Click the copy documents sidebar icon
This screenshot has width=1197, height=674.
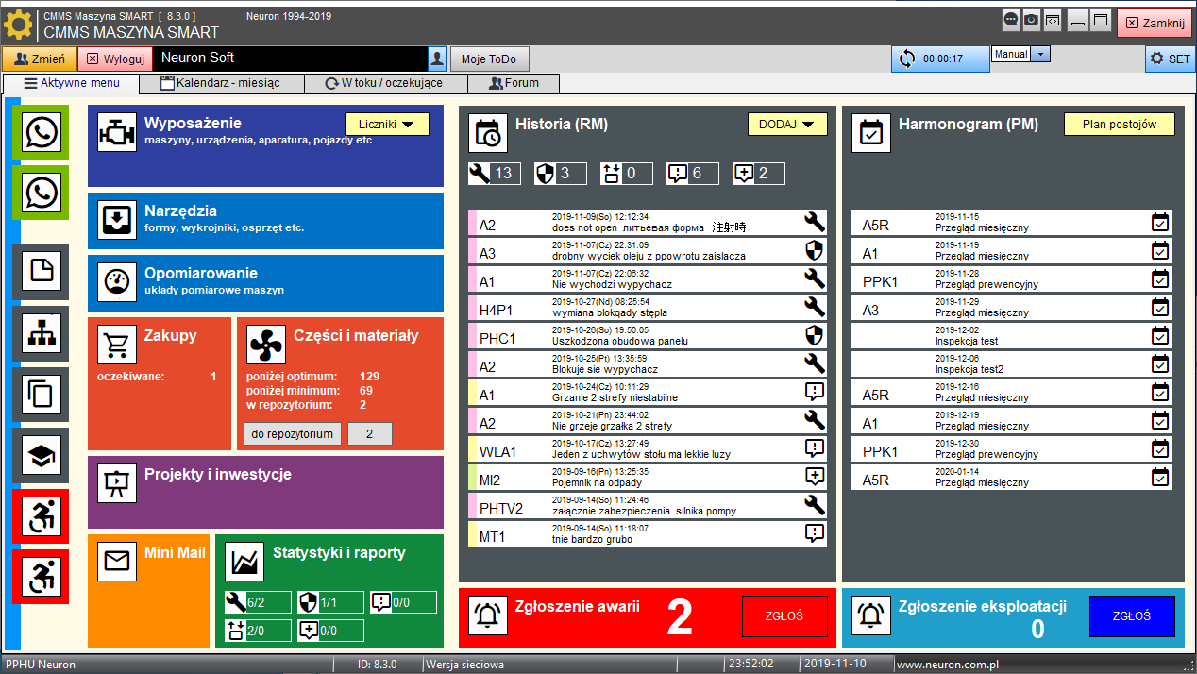click(42, 395)
